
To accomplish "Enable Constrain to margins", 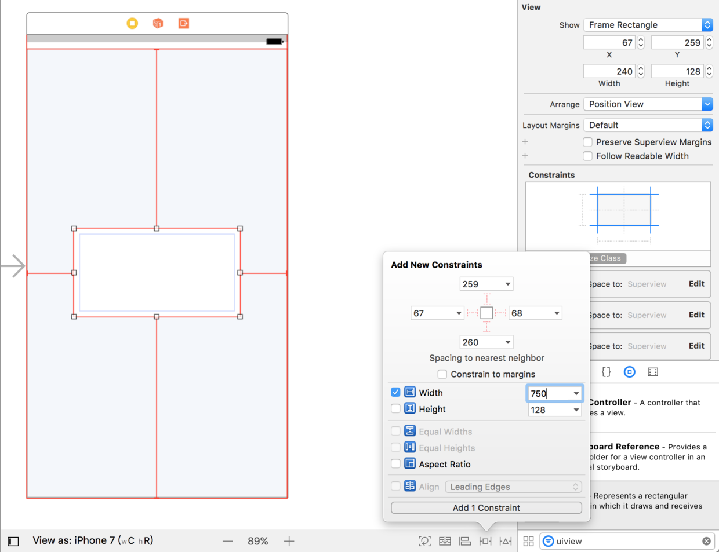I will click(442, 374).
